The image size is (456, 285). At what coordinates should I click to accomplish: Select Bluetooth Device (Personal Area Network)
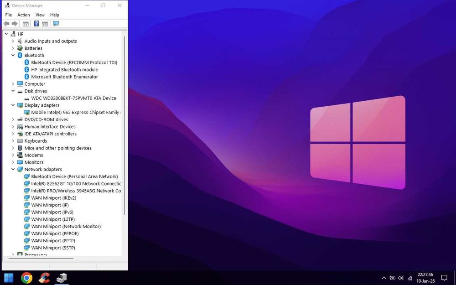[74, 176]
